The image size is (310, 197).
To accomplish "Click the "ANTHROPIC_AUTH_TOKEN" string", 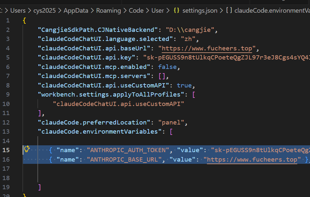I will (128, 150).
